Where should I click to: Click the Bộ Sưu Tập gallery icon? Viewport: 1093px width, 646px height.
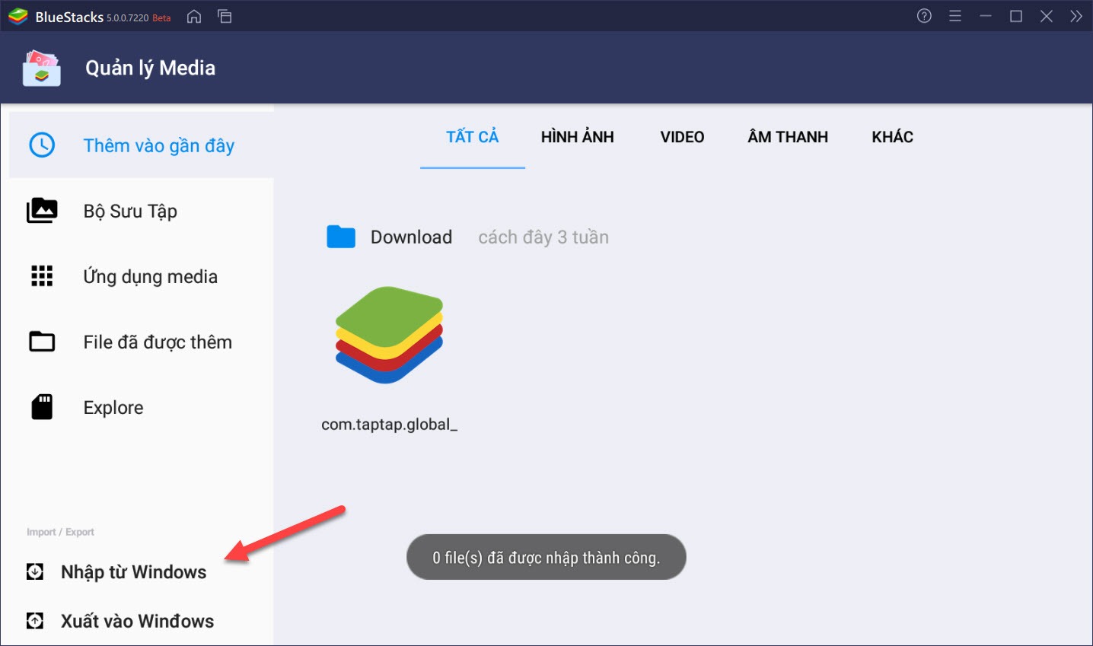(x=42, y=211)
